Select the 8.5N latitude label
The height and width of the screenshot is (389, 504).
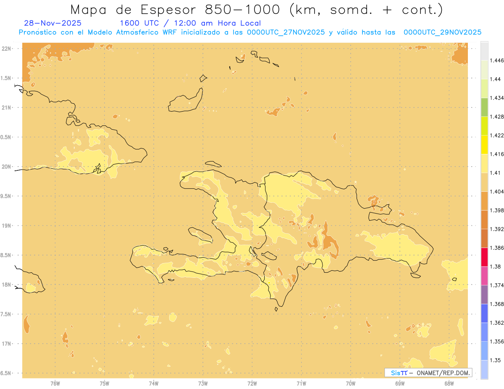pos(6,255)
